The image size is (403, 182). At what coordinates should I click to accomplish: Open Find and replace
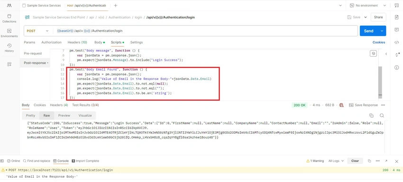click(x=37, y=161)
